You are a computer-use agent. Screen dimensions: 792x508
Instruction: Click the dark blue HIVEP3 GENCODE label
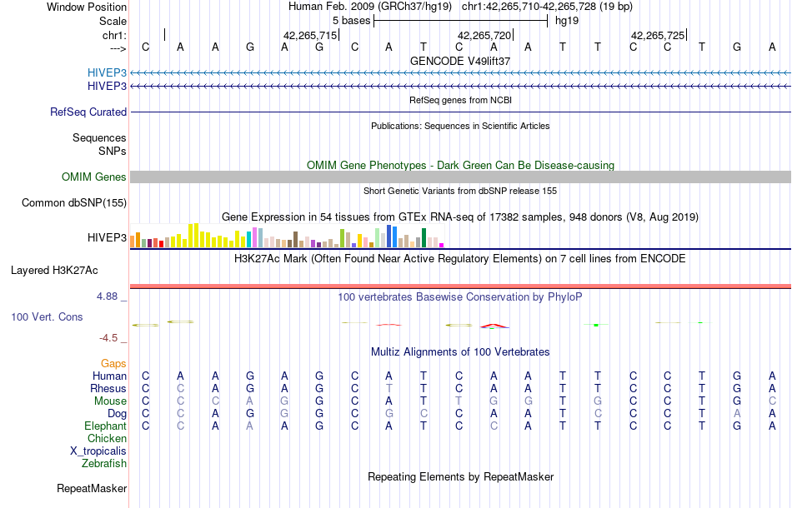[x=107, y=87]
